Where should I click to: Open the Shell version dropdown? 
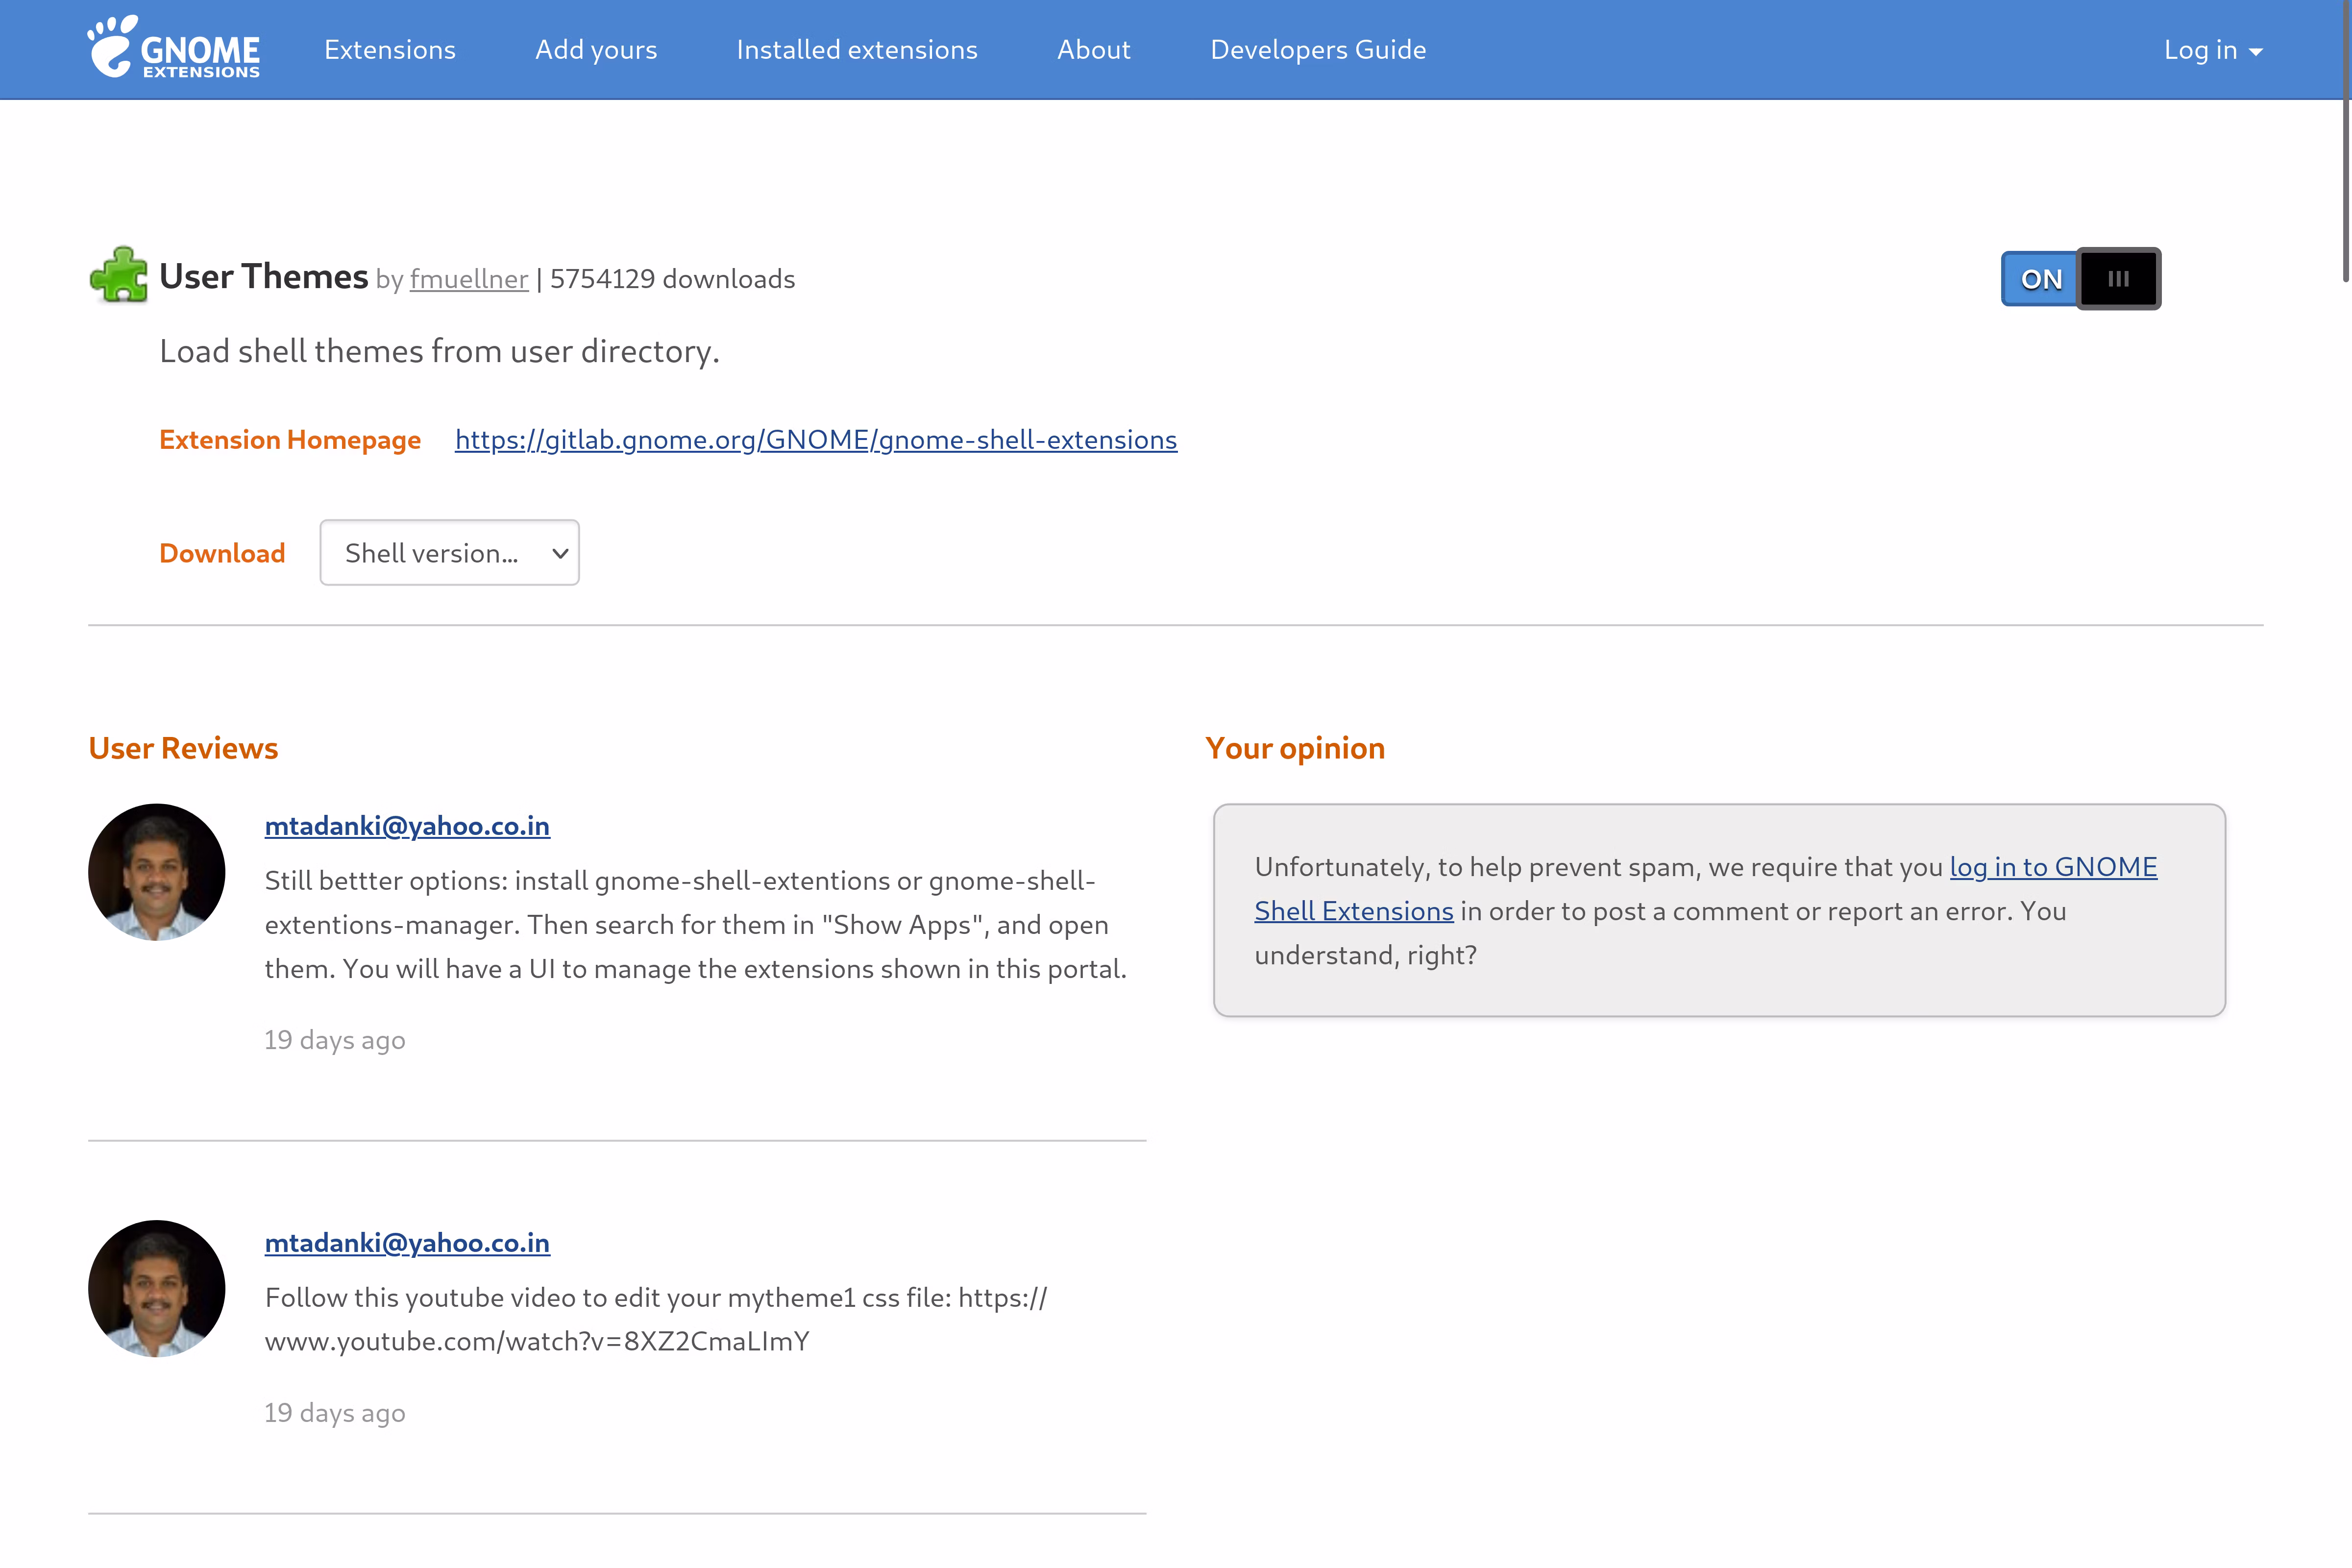point(449,553)
